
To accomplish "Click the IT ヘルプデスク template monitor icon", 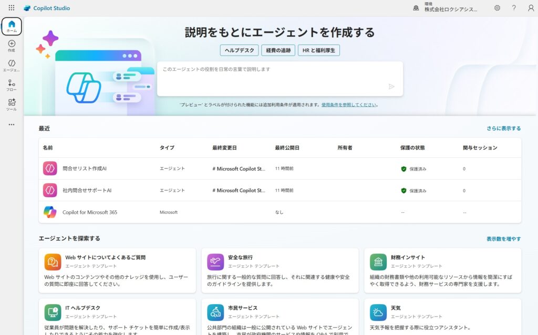I will click(x=53, y=312).
